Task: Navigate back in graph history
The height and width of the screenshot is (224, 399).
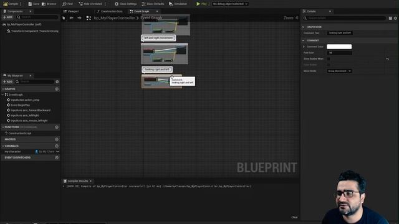Action: click(72, 18)
